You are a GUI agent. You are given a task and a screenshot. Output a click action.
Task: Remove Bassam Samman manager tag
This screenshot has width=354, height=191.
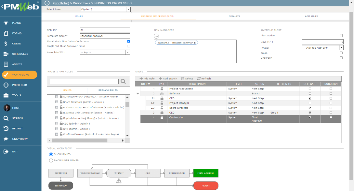click(x=195, y=43)
